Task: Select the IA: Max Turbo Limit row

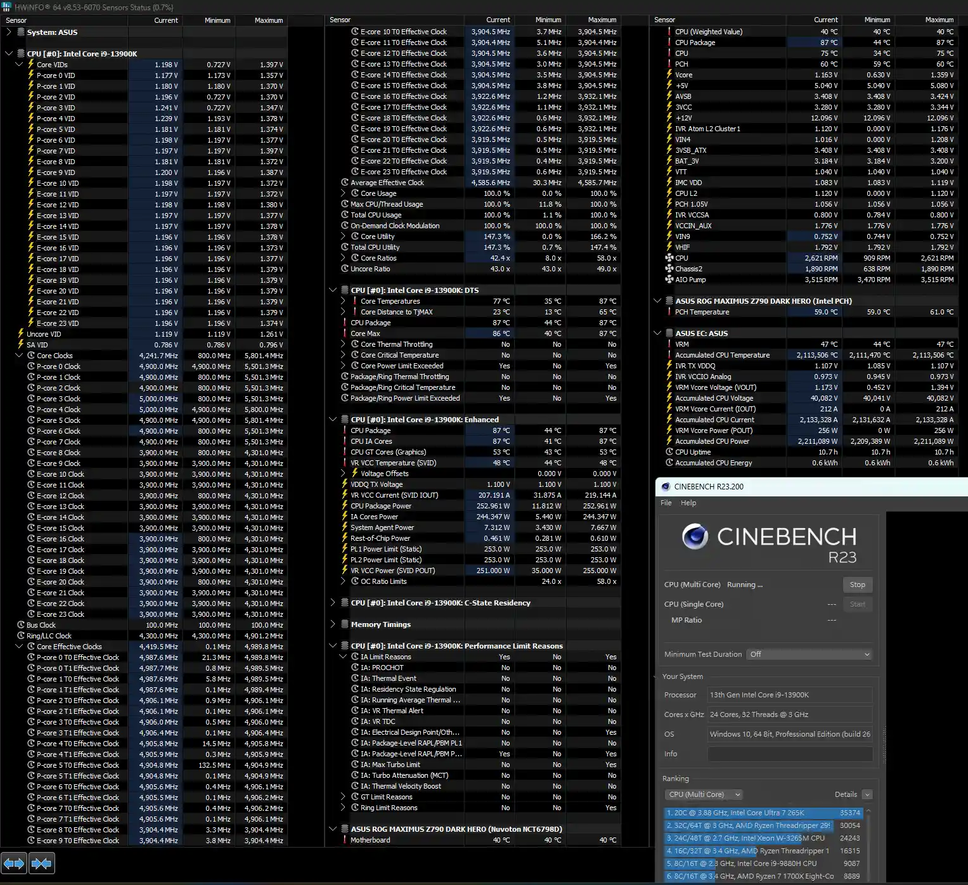Action: coord(474,765)
